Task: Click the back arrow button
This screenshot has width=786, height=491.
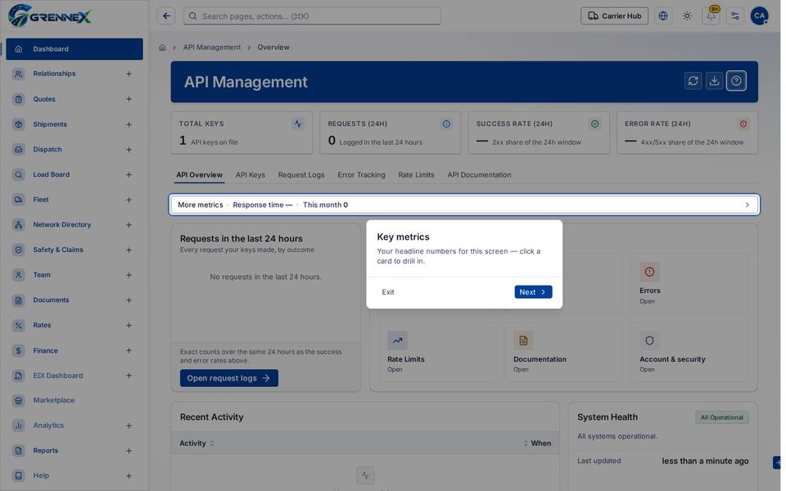Action: point(166,16)
